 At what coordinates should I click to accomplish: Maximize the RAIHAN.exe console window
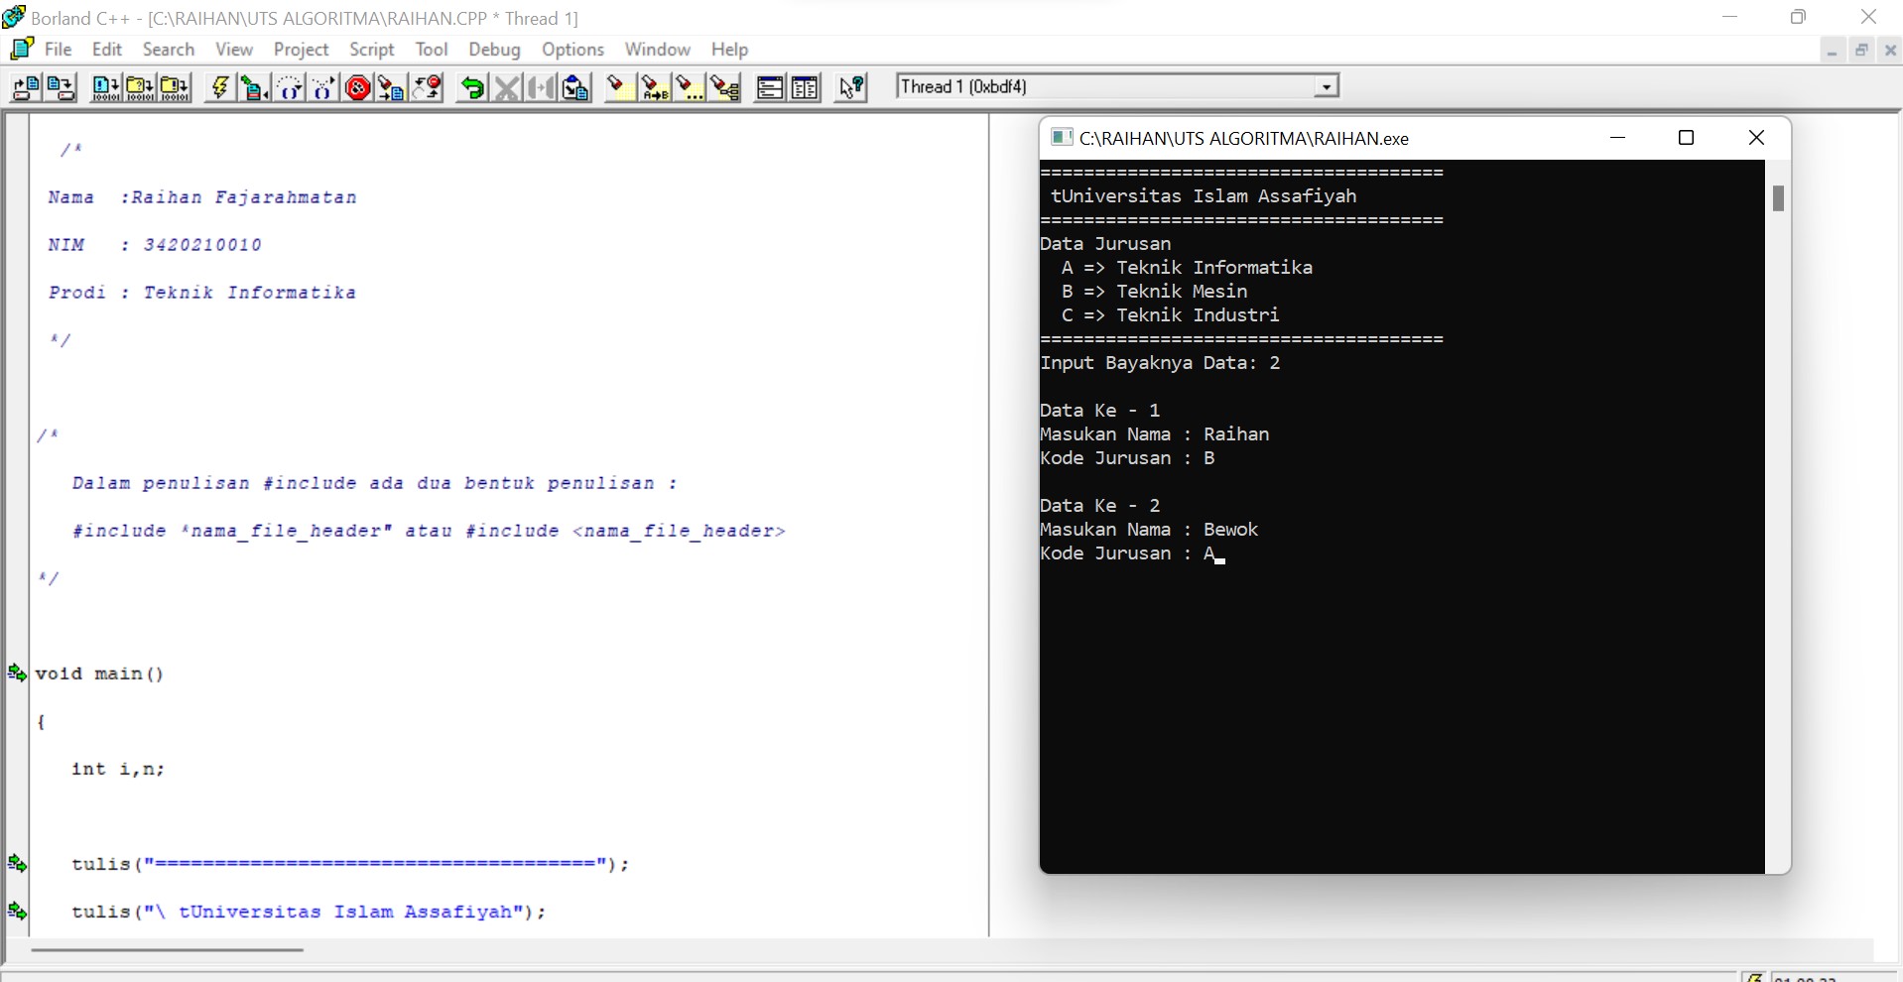(x=1686, y=138)
